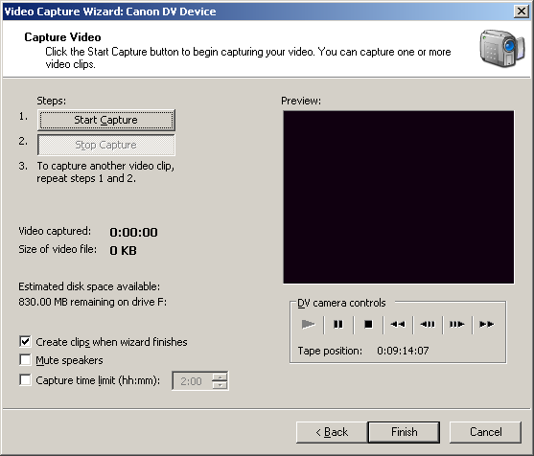Viewport: 534px width, 456px height.
Task: Stop the DV camera tape
Action: (x=368, y=325)
